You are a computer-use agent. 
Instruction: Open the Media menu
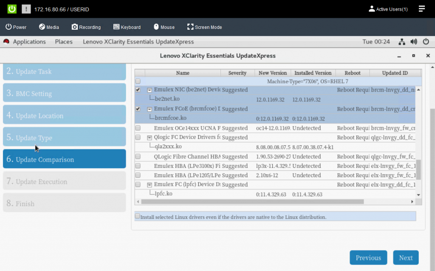[49, 27]
